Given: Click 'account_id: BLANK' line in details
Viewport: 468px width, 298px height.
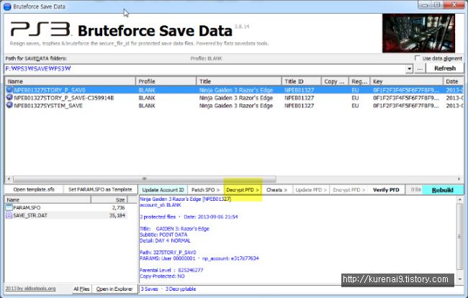Looking at the screenshot, I should 161,205.
